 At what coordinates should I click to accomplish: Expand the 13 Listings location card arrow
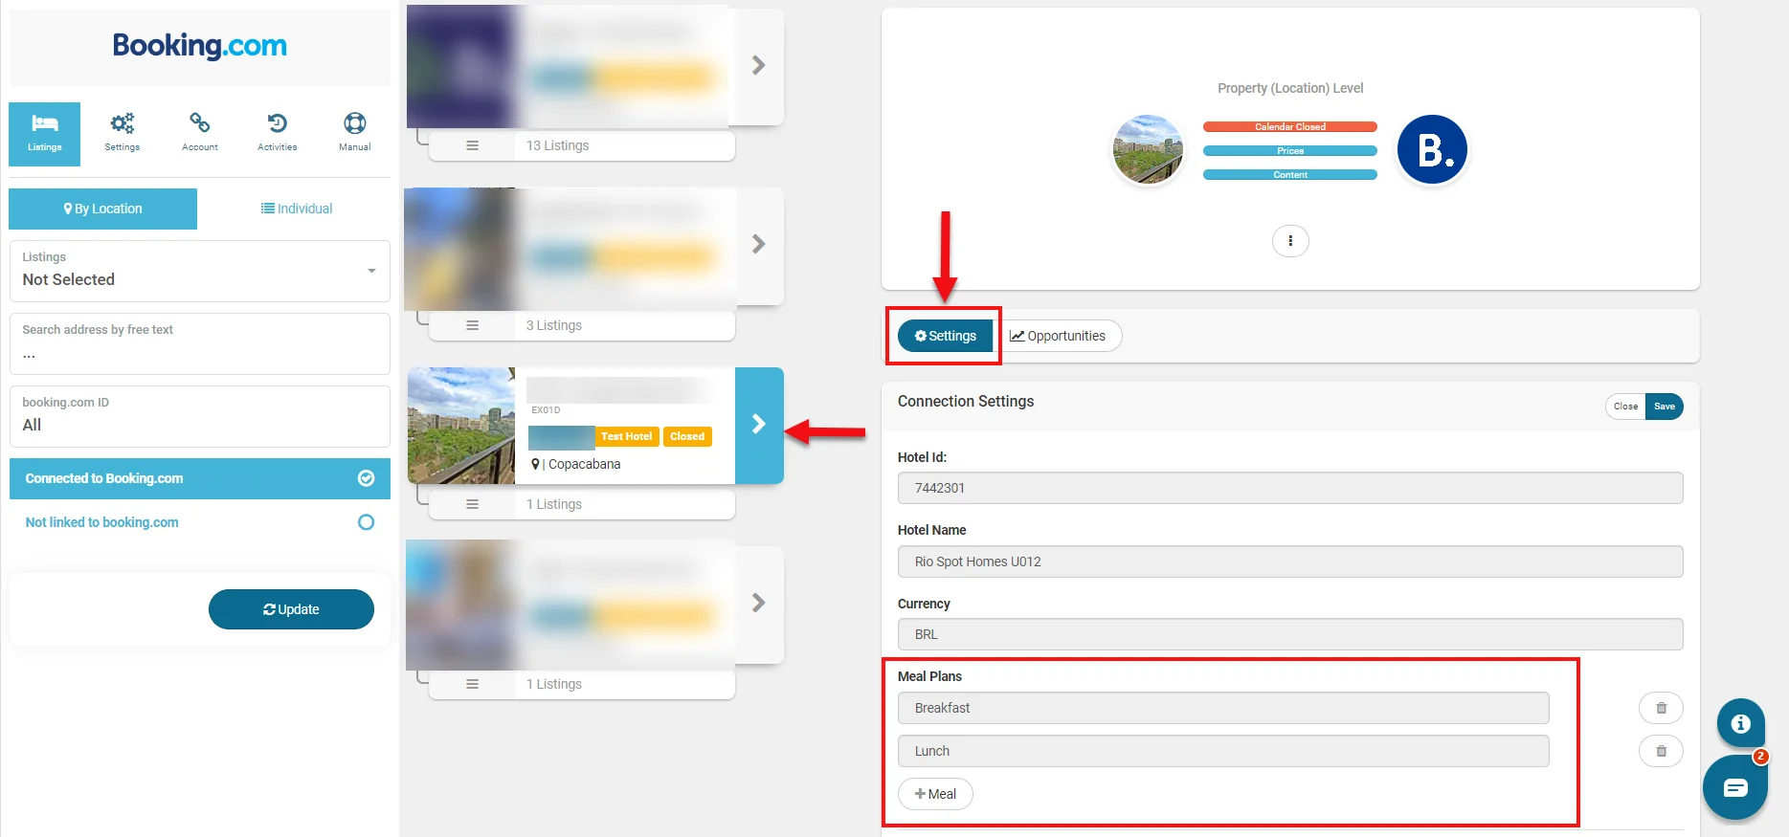pos(759,65)
